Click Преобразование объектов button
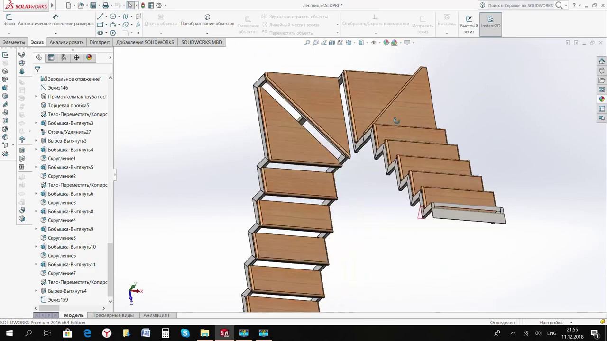 [x=207, y=21]
